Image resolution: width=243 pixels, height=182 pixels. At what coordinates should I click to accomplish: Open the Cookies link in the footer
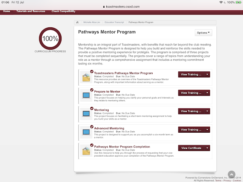click(x=237, y=180)
